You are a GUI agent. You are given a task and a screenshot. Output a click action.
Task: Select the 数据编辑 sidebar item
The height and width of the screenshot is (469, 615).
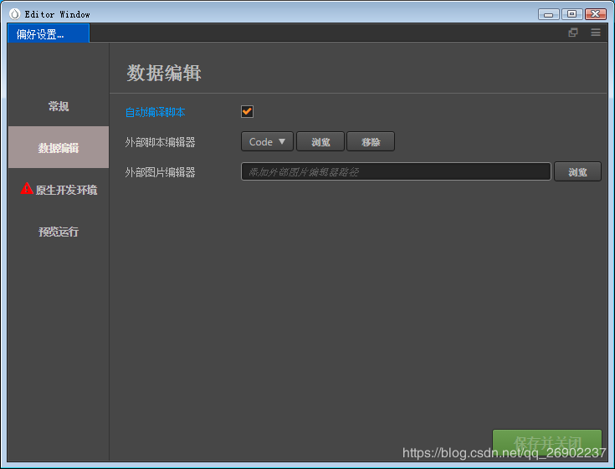[59, 147]
